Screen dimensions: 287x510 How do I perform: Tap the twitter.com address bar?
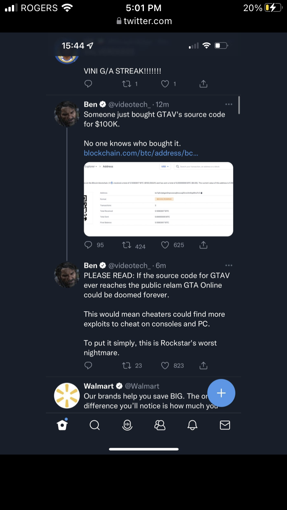[144, 21]
